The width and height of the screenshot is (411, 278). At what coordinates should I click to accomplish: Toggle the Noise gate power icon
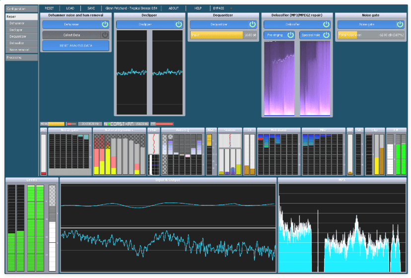tap(400, 24)
